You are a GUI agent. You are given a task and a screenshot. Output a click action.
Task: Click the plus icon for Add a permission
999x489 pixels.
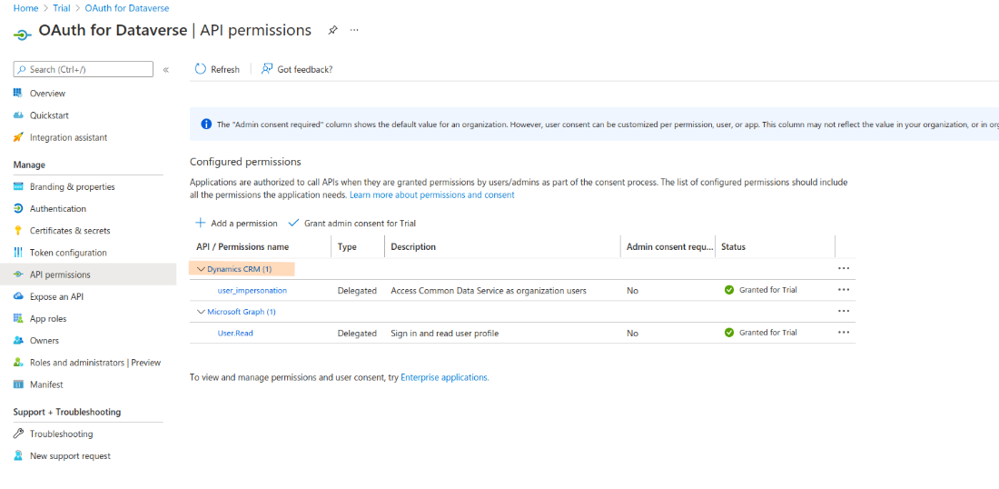(x=200, y=224)
